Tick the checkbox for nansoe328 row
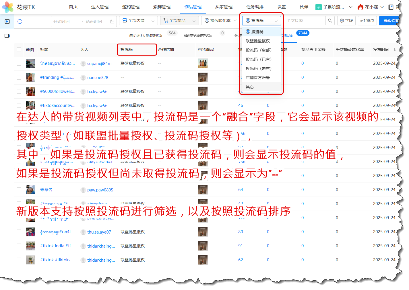409x290 pixels. click(x=19, y=77)
